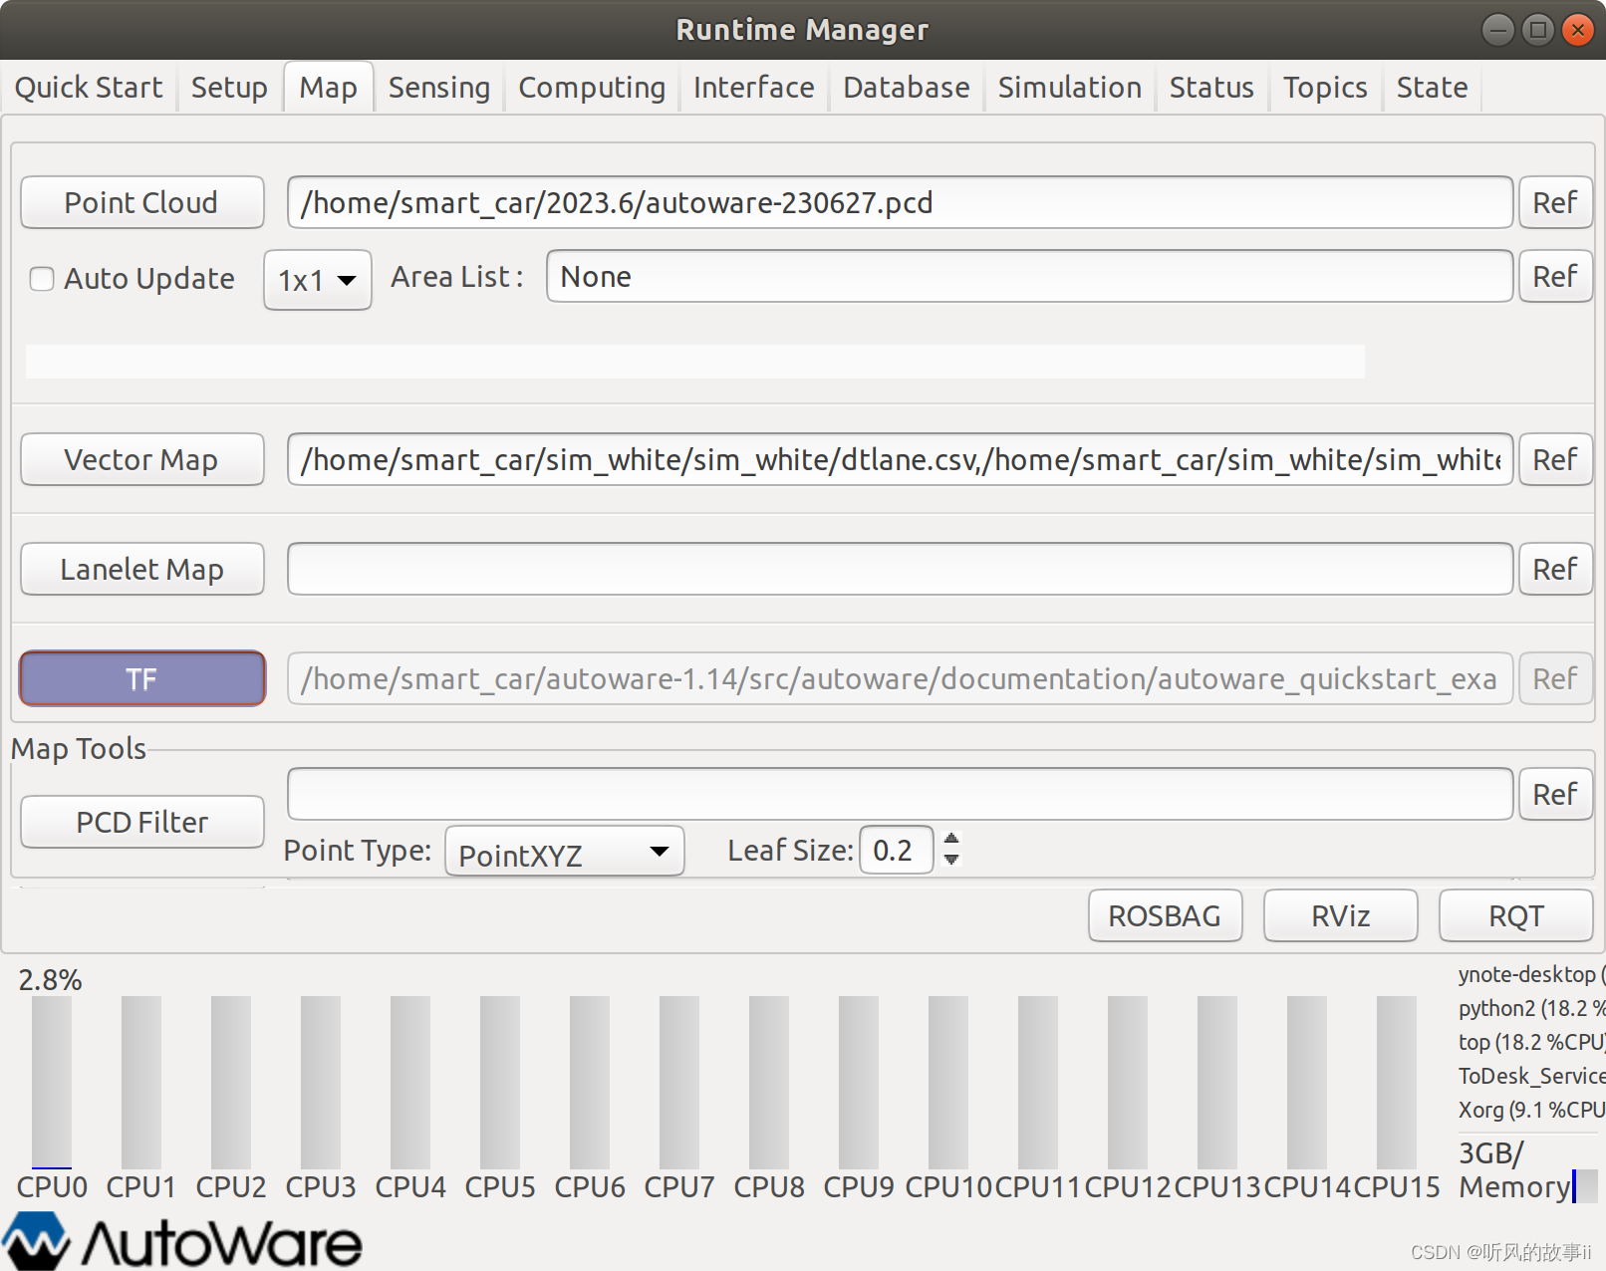Increase Leaf Size using the up stepper arrow

tap(951, 841)
